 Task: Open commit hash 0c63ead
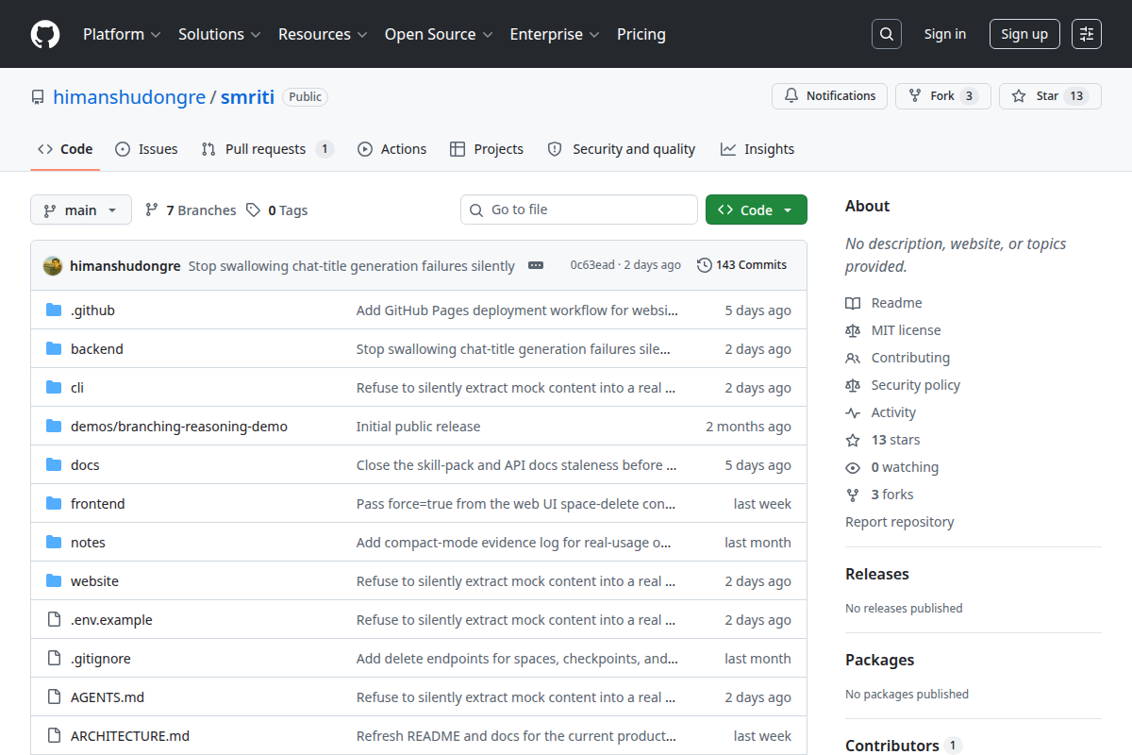coord(592,265)
